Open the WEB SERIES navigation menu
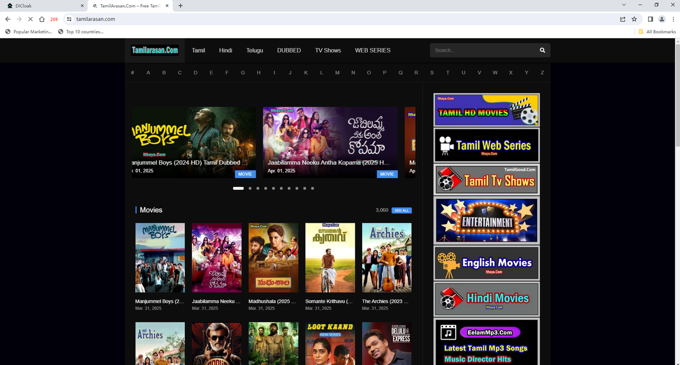 coord(372,50)
